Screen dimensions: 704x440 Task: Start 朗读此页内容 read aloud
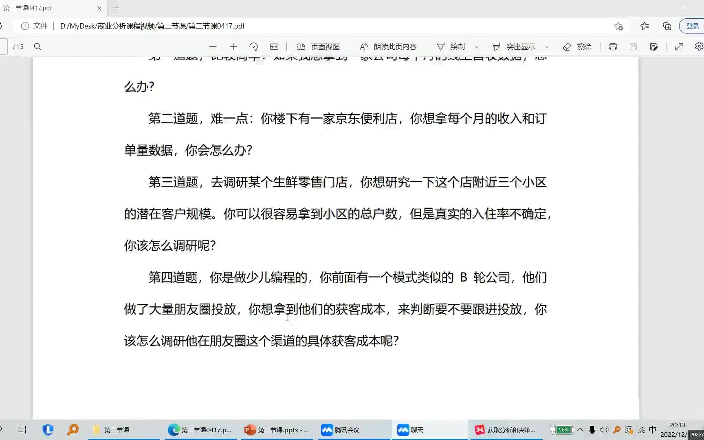(x=388, y=47)
